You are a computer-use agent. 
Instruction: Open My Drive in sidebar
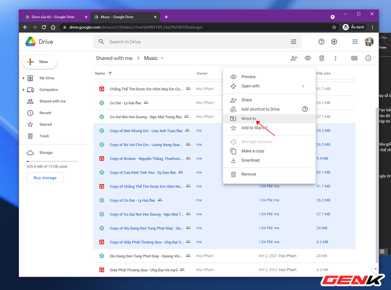coord(46,78)
